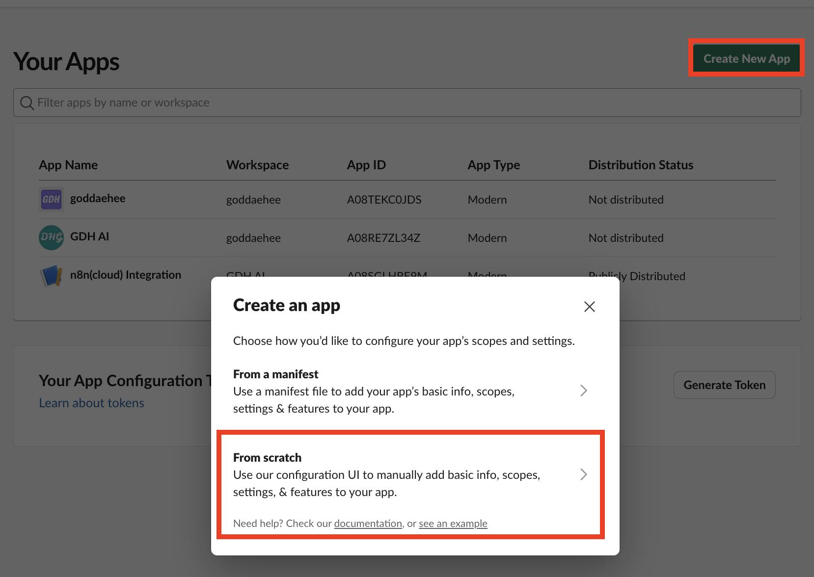Click the App Name column header
The height and width of the screenshot is (577, 814).
point(68,165)
